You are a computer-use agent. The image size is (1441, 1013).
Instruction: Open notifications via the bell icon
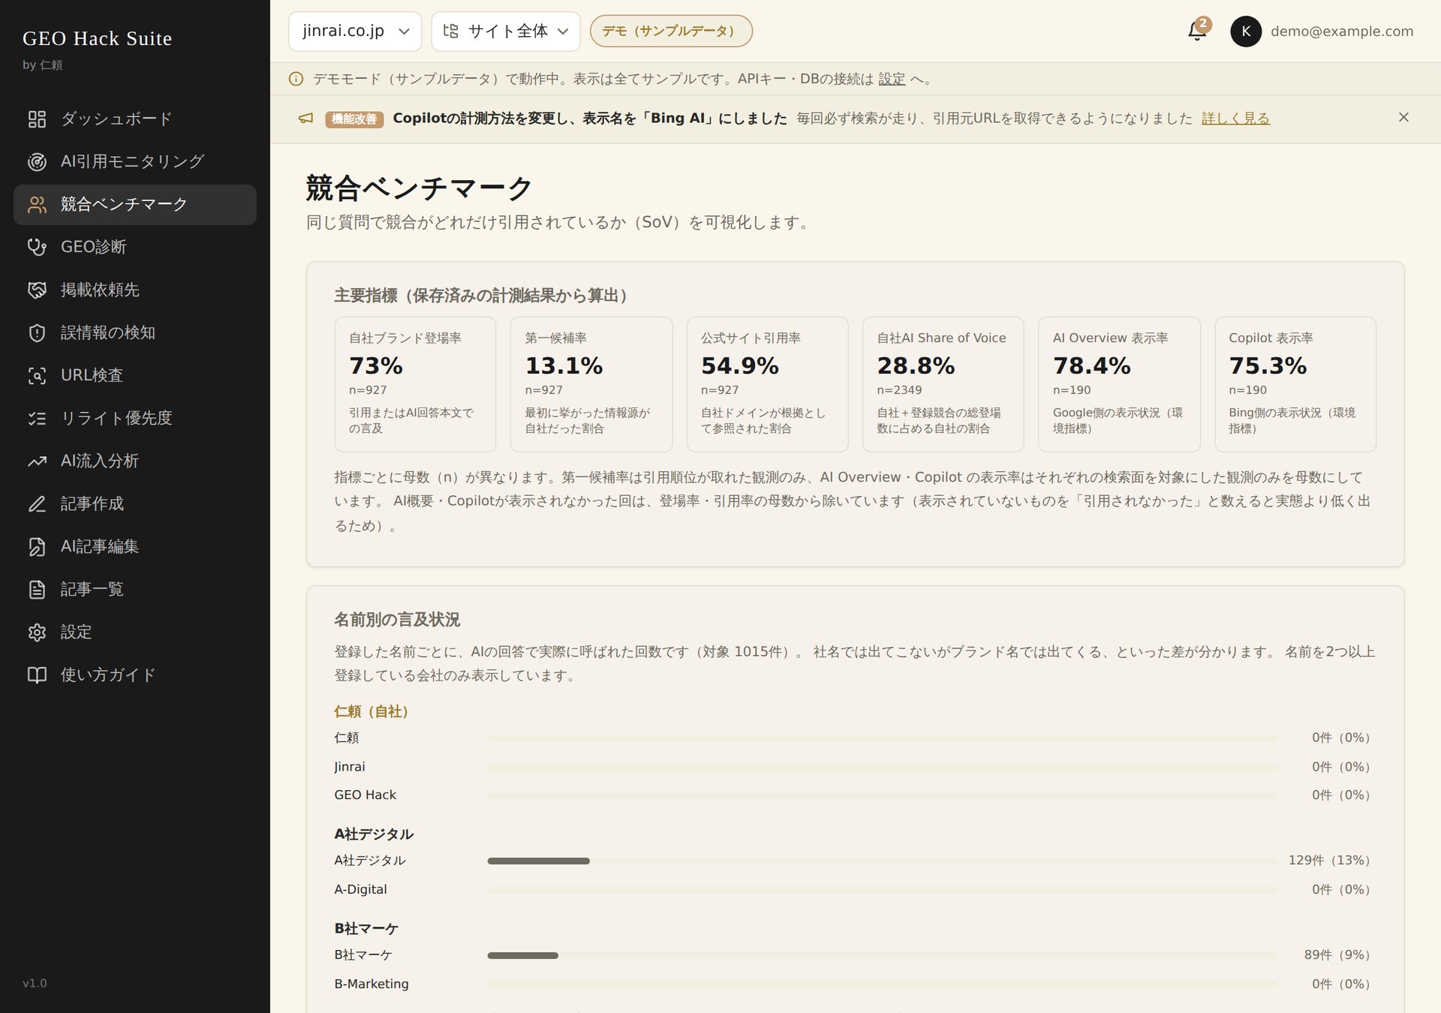click(1197, 31)
